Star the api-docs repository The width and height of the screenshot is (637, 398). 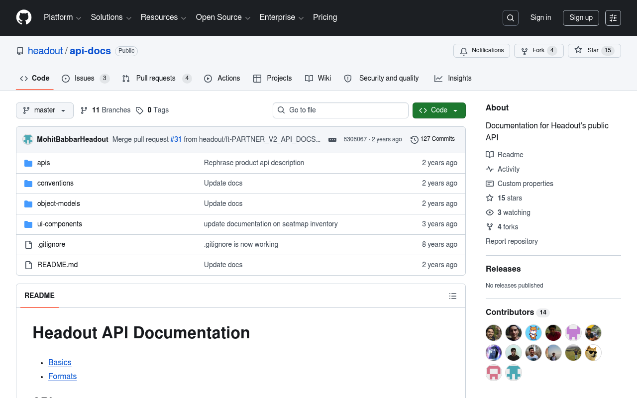pyautogui.click(x=594, y=51)
